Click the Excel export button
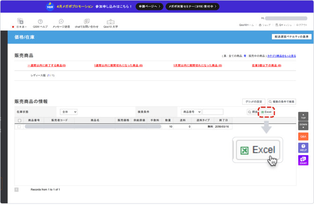 [266, 112]
